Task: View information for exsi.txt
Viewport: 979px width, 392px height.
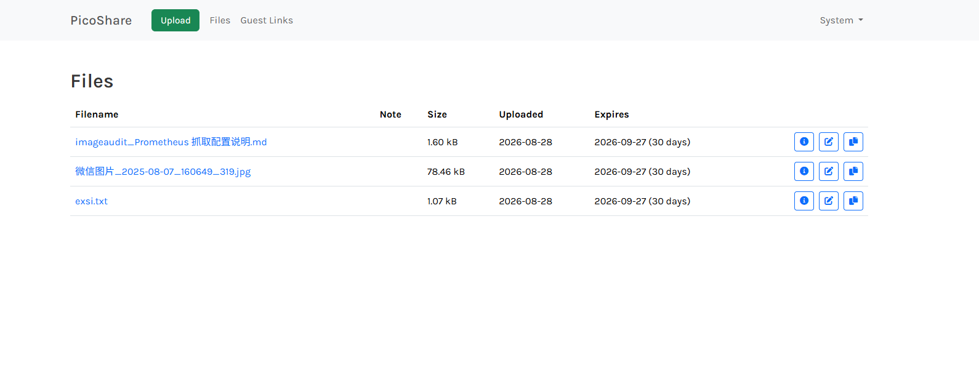Action: [x=804, y=201]
